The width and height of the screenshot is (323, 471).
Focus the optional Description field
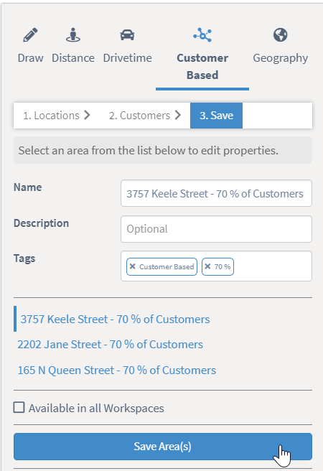(216, 229)
